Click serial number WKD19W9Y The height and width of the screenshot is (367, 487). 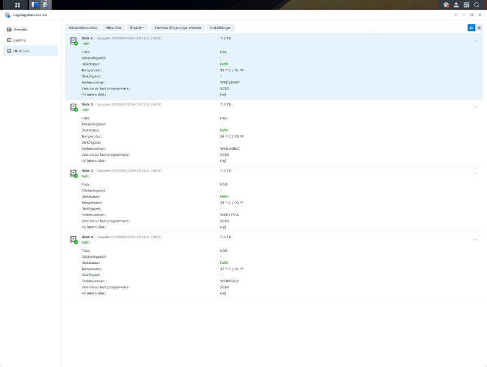pos(230,83)
